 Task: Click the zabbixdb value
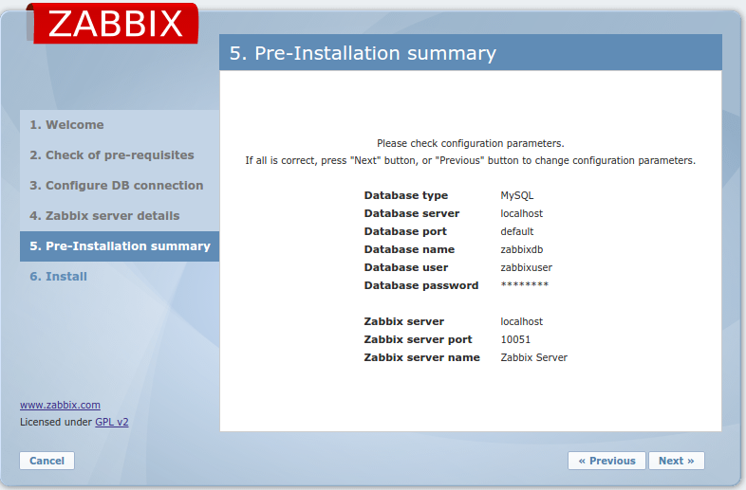coord(521,249)
